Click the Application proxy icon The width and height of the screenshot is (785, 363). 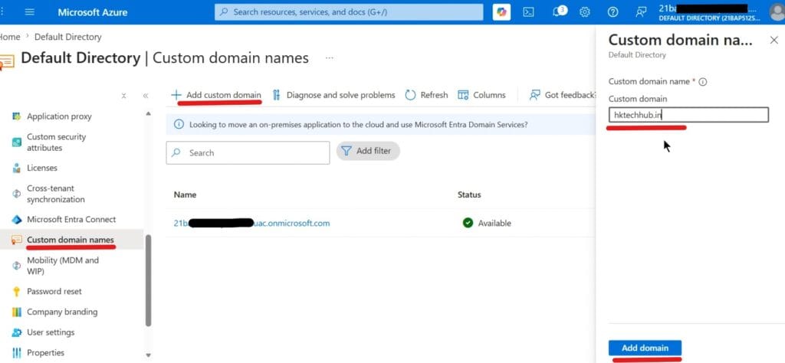click(17, 116)
